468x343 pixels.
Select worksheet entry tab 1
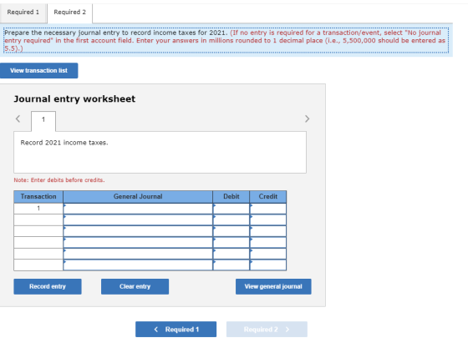43,120
